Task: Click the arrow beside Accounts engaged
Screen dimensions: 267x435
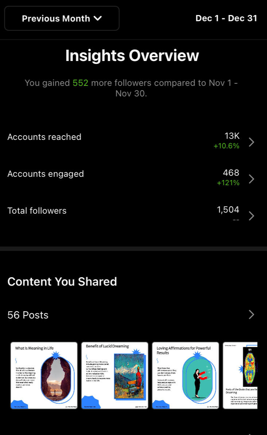Action: 251,179
